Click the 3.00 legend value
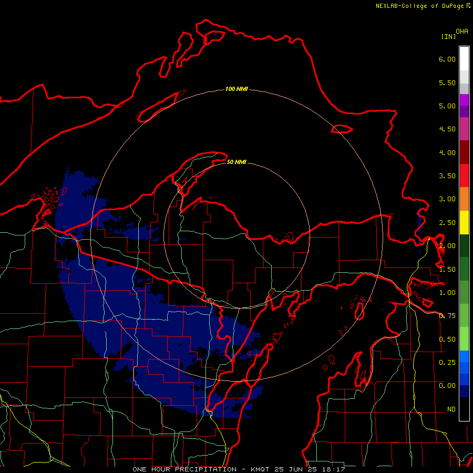The height and width of the screenshot is (473, 473). coord(447,199)
